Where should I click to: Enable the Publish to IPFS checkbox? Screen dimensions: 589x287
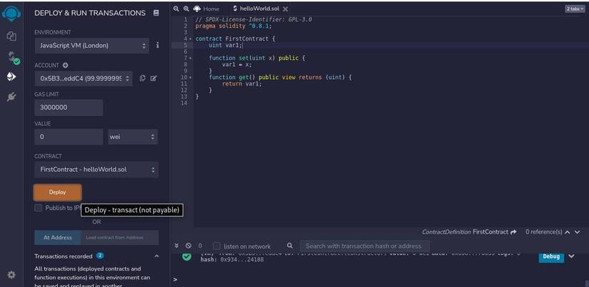click(38, 208)
